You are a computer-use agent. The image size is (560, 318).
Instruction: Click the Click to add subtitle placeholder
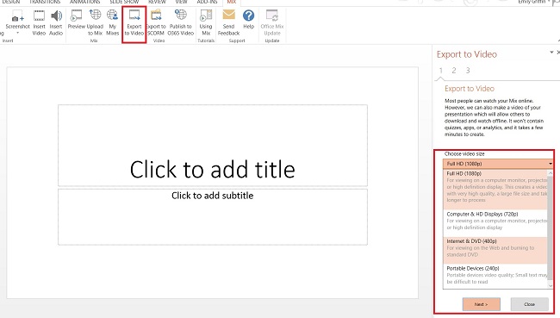[213, 217]
